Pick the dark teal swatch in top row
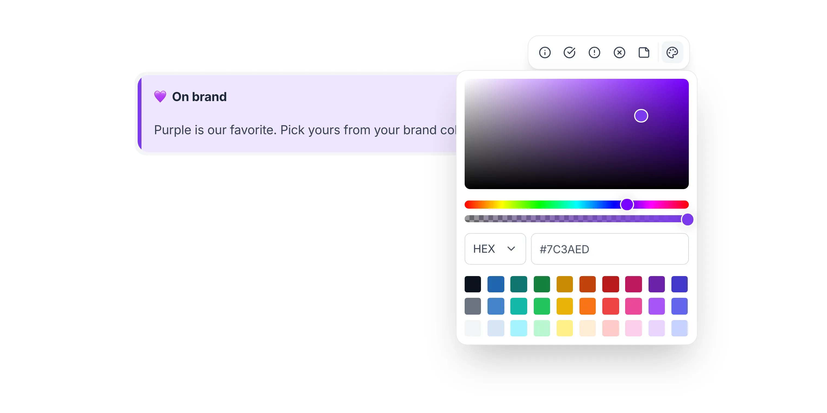Image resolution: width=827 pixels, height=413 pixels. click(x=519, y=284)
